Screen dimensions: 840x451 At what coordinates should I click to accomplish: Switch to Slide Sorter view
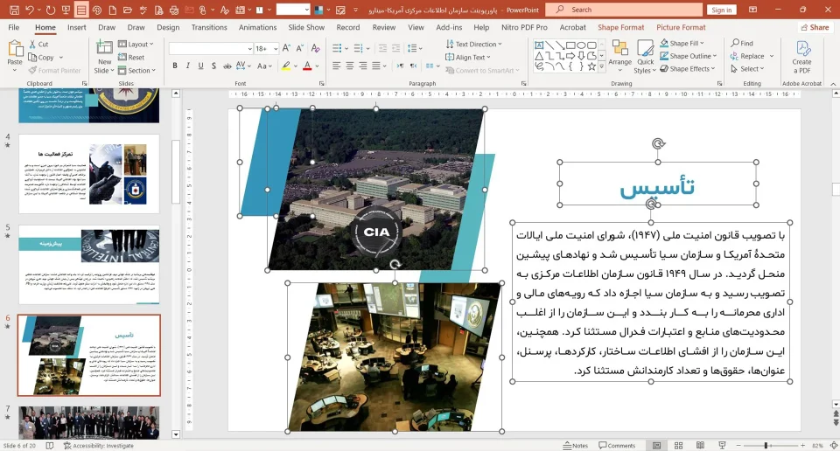point(678,445)
